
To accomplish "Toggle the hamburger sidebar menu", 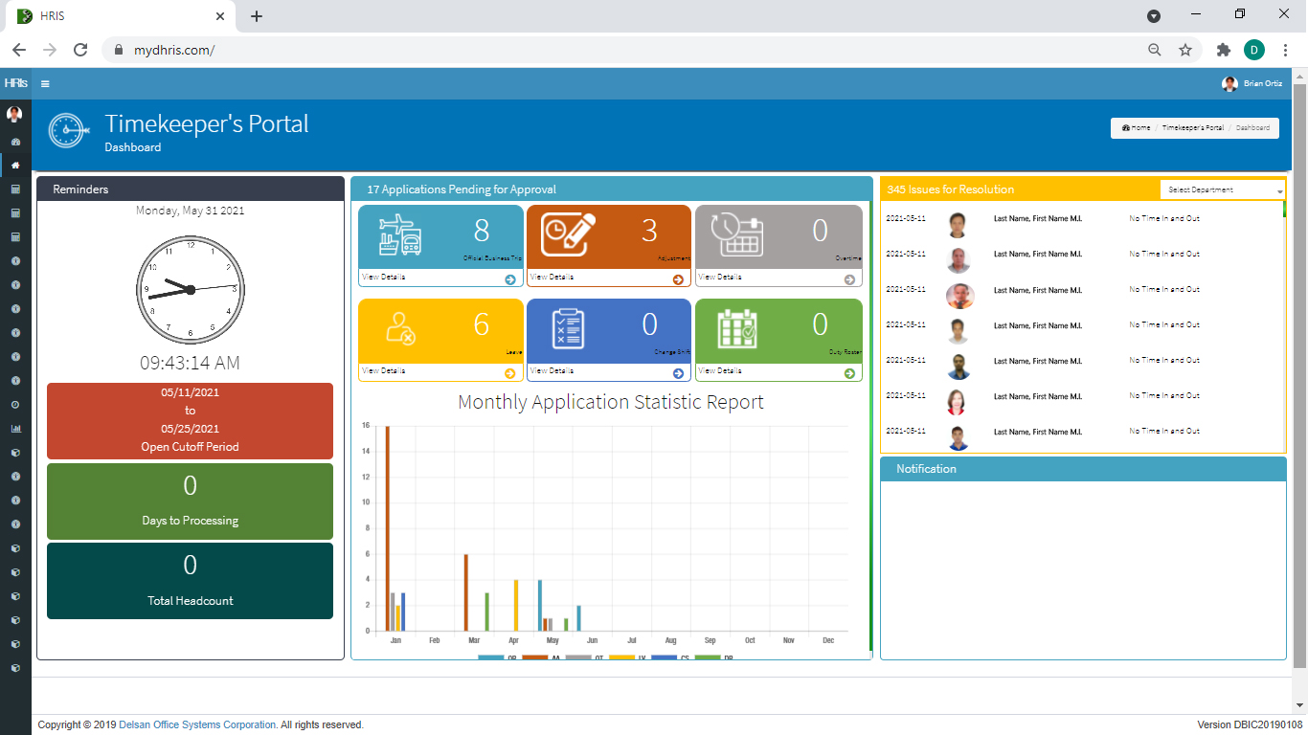I will [x=45, y=84].
